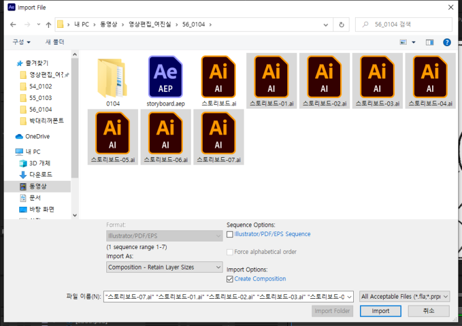The width and height of the screenshot is (462, 326).
Task: Expand the file name history dropdown
Action: (349, 297)
